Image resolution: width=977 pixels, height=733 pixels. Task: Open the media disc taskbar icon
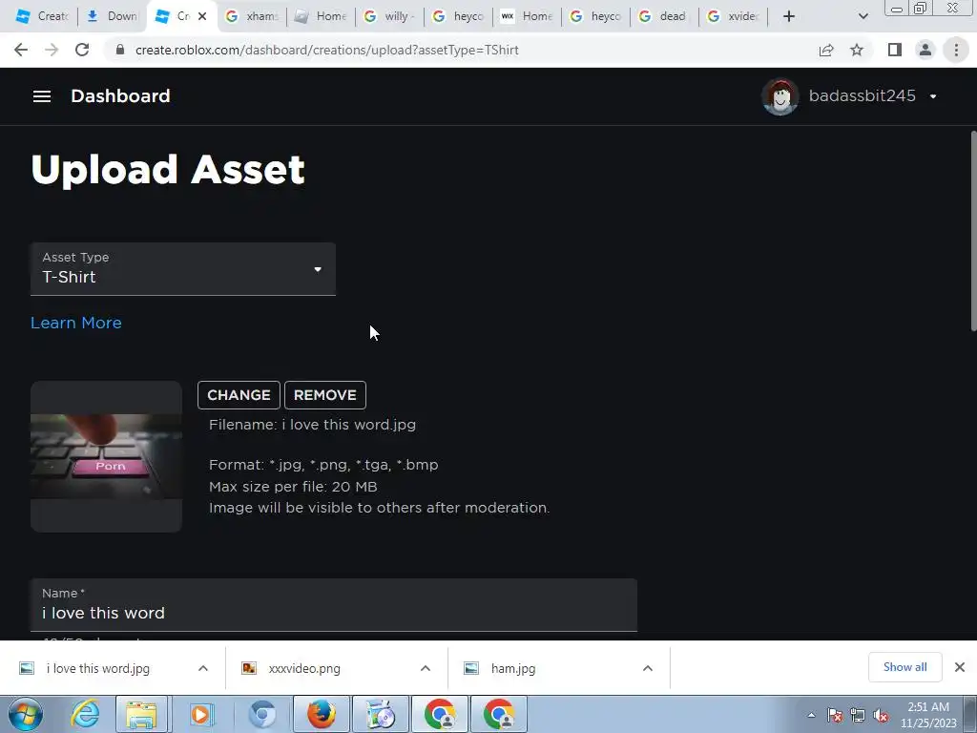pyautogui.click(x=381, y=714)
